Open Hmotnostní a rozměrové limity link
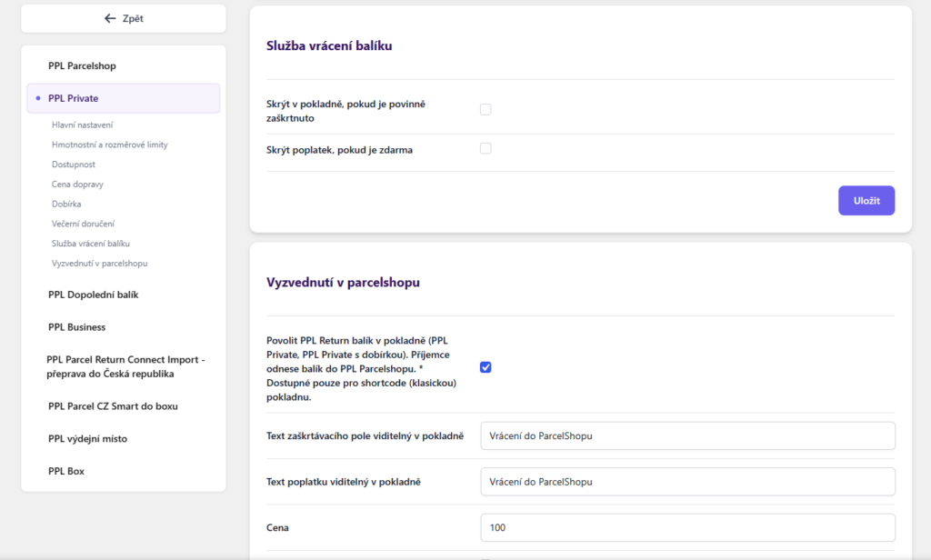 (110, 145)
